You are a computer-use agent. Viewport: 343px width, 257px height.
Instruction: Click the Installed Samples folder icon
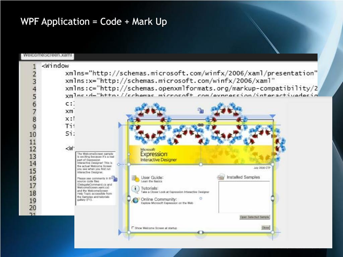click(221, 177)
